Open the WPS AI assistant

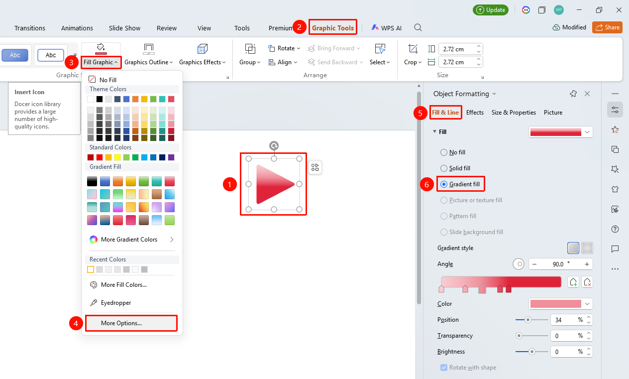click(386, 28)
